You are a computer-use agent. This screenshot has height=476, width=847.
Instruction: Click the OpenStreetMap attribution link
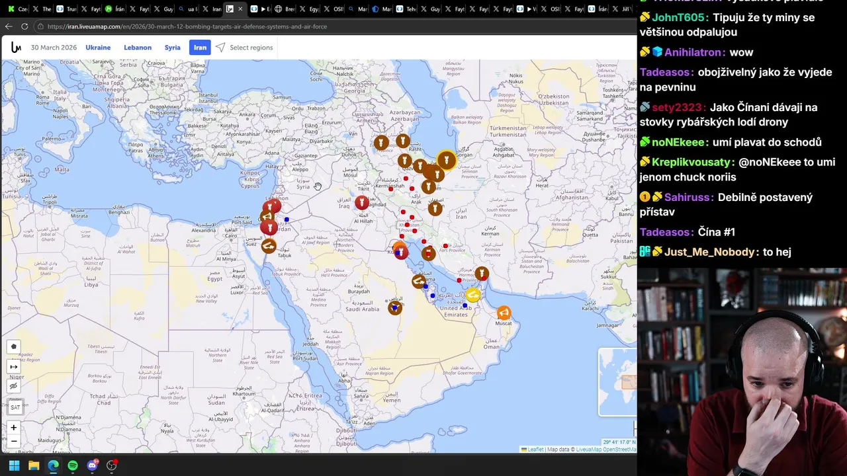click(619, 450)
